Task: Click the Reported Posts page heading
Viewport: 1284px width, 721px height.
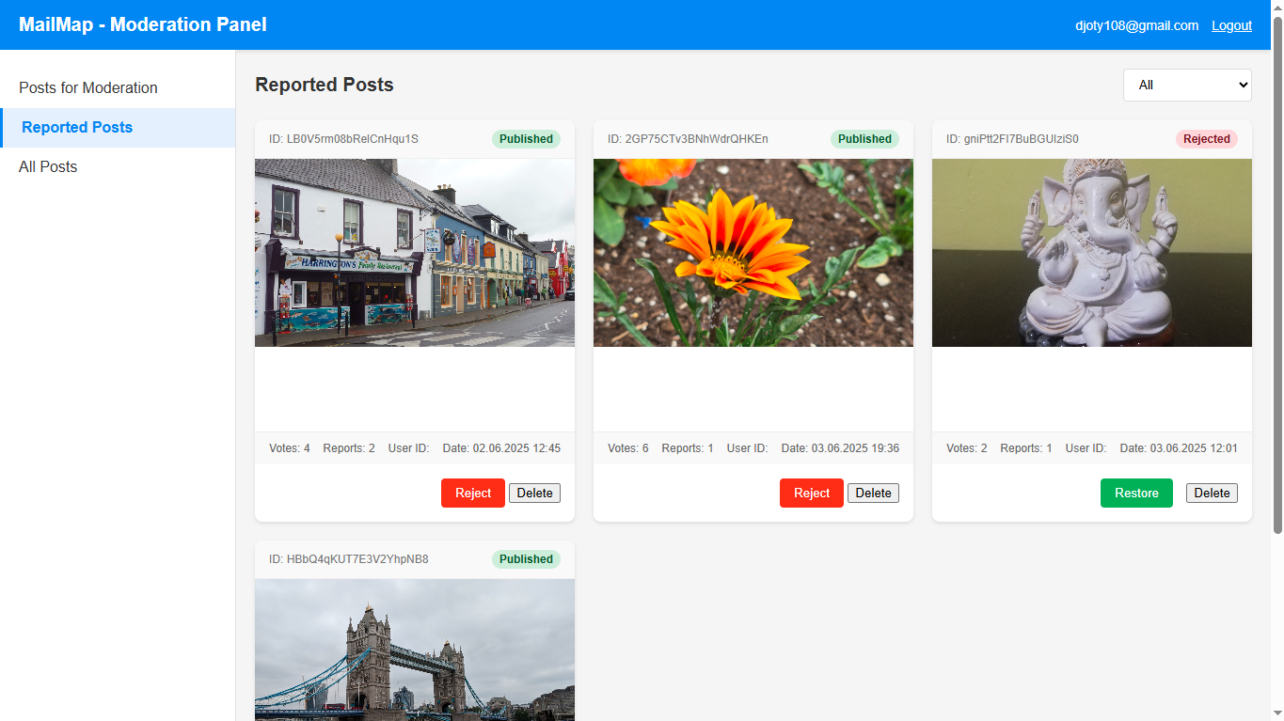Action: (325, 85)
